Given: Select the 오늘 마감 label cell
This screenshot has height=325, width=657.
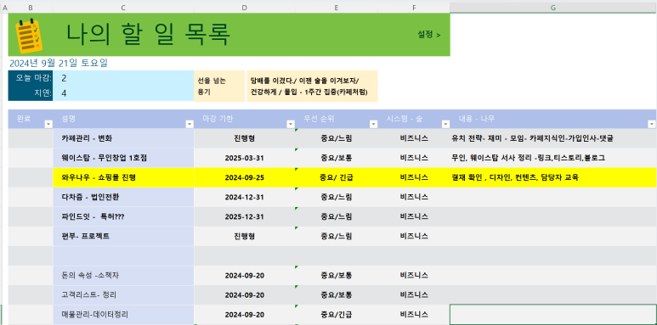Looking at the screenshot, I should pyautogui.click(x=31, y=78).
